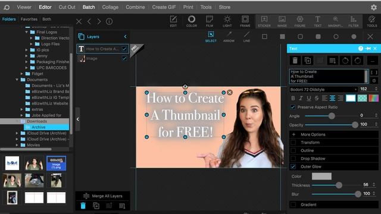The width and height of the screenshot is (381, 214).
Task: Expand More Options plus sign
Action: click(293, 134)
